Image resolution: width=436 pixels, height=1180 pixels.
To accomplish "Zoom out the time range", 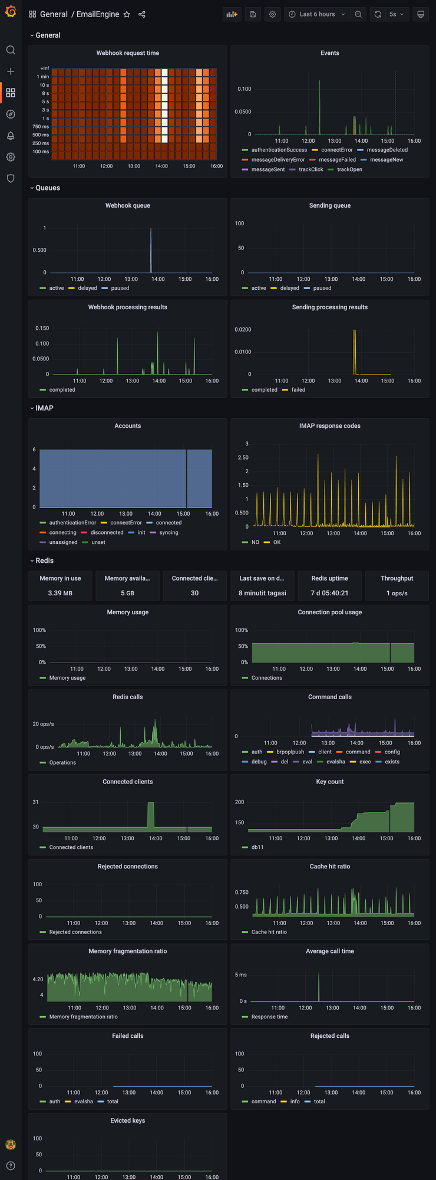I will pos(358,14).
